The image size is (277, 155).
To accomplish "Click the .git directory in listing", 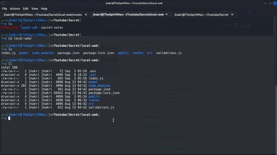I will tap(92, 75).
